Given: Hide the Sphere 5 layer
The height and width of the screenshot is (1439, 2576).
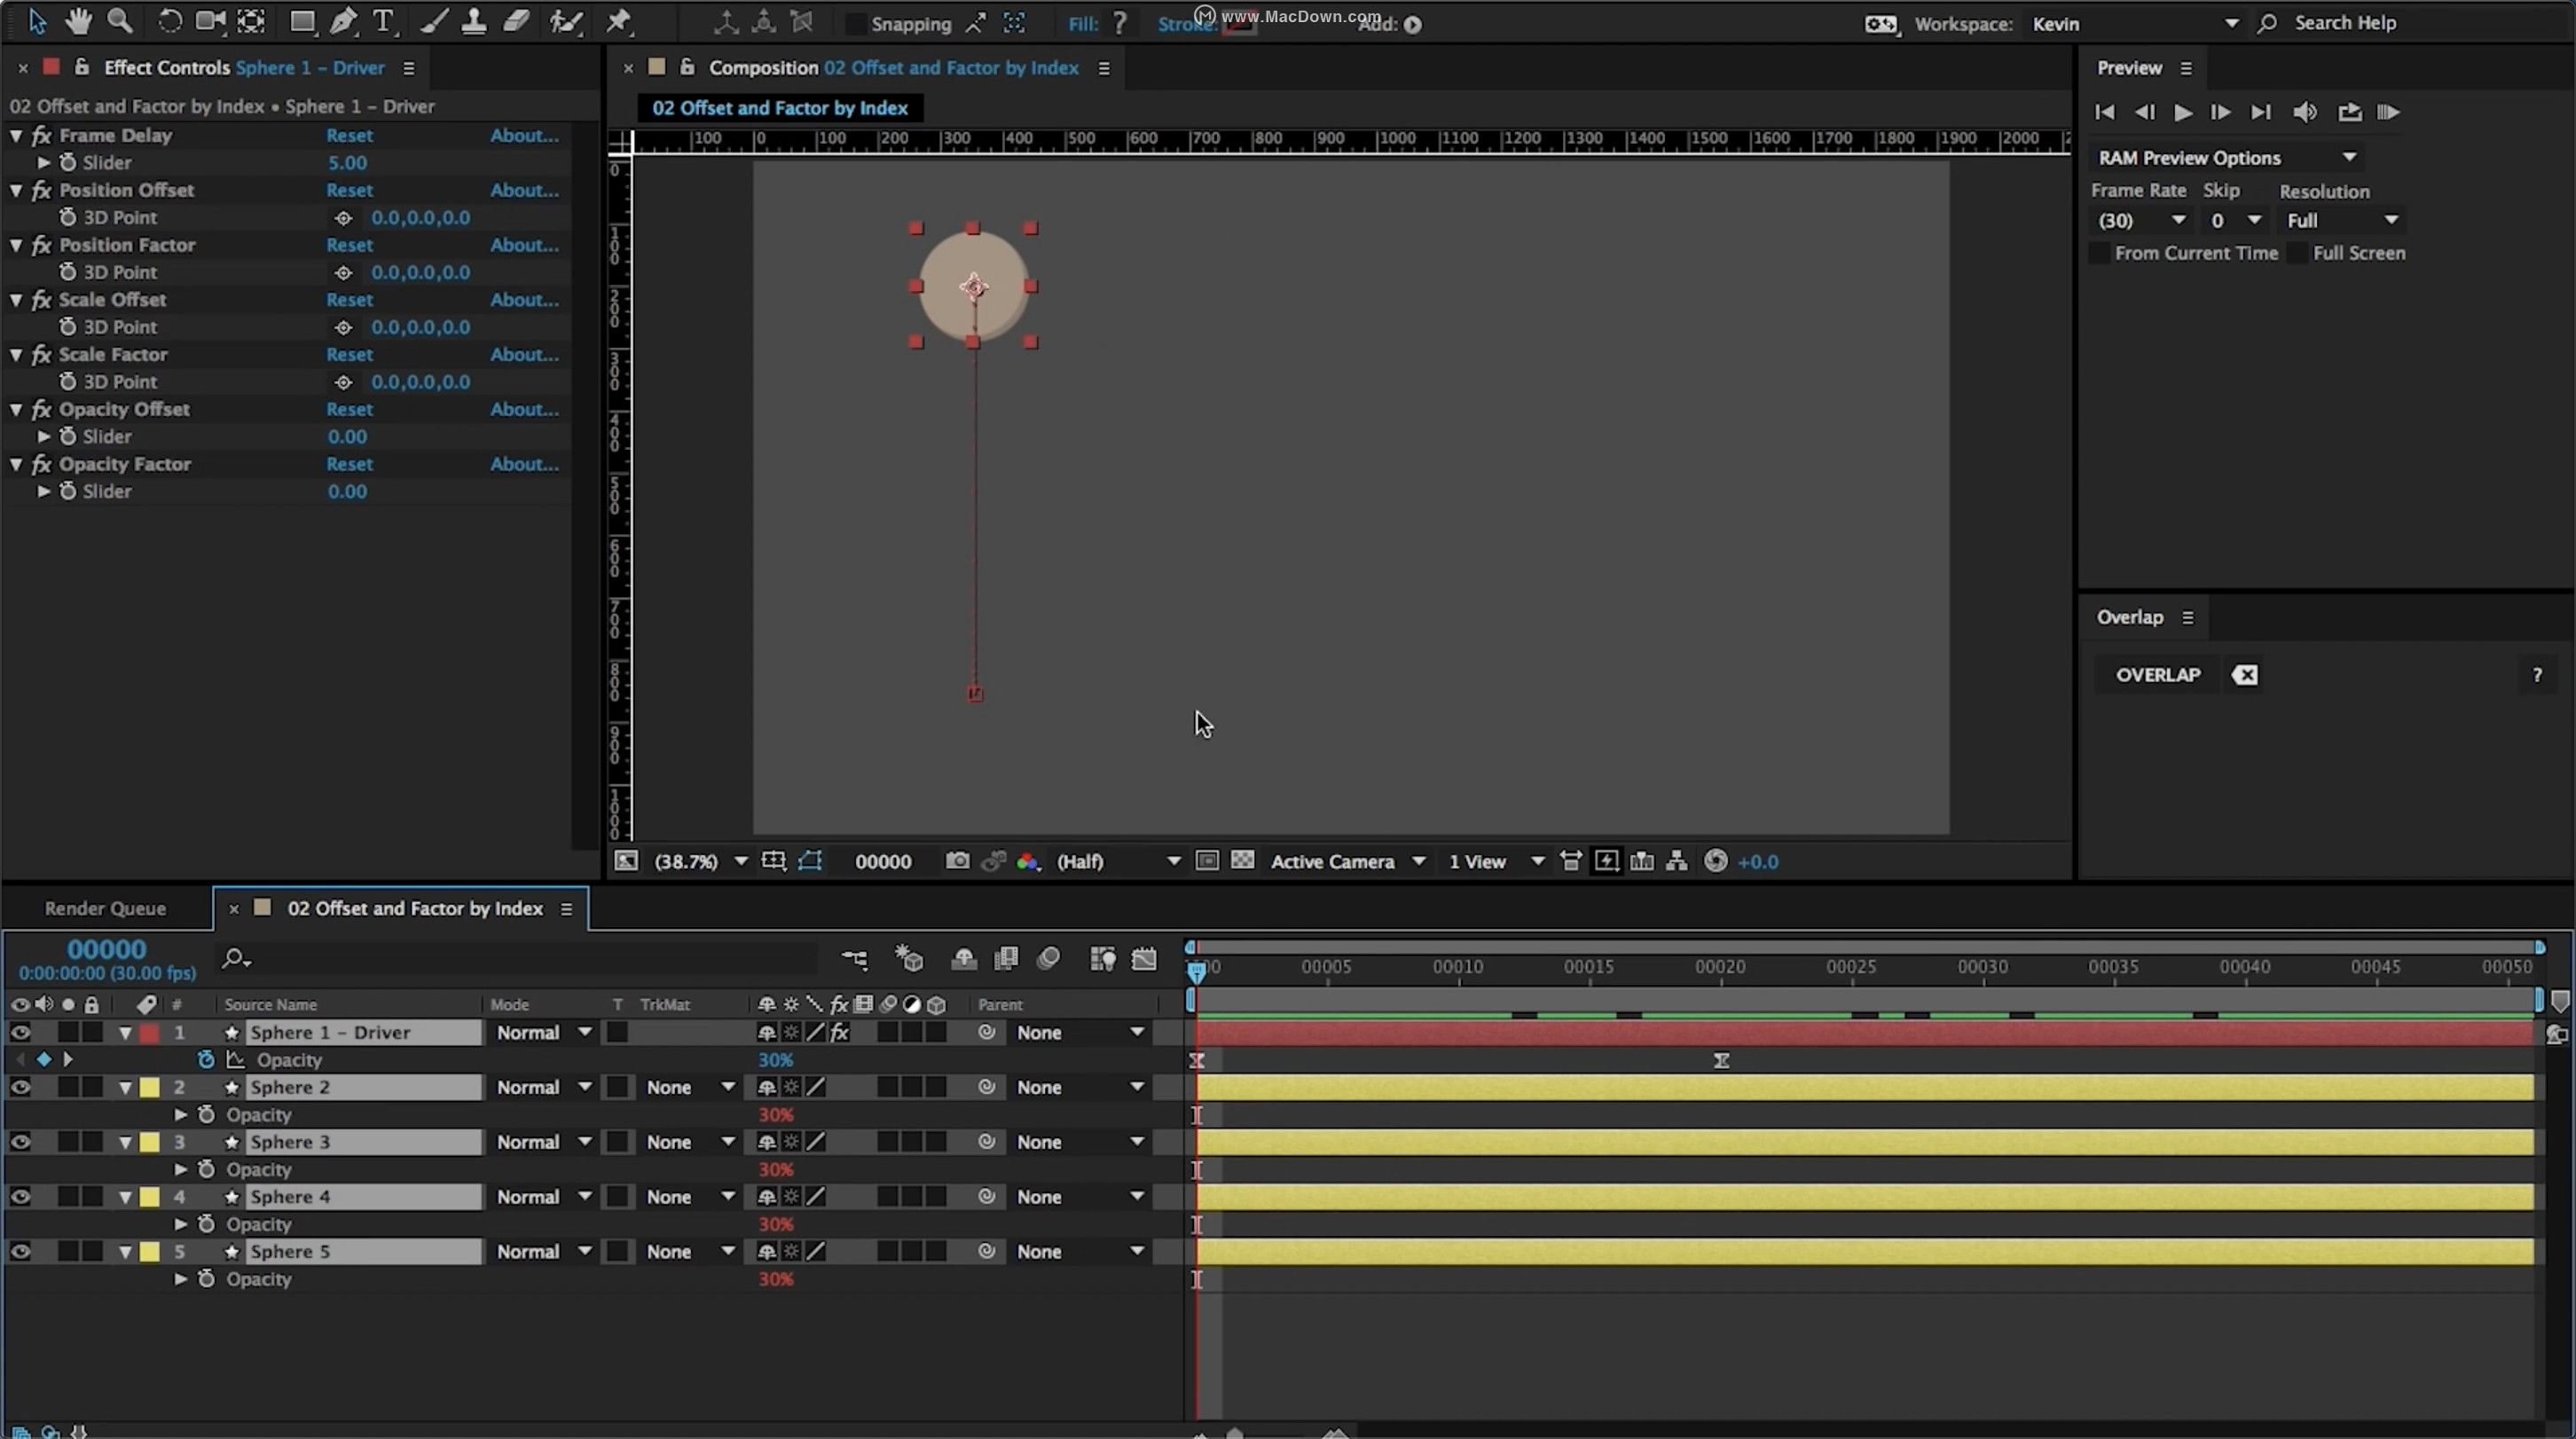Looking at the screenshot, I should click(x=20, y=1252).
